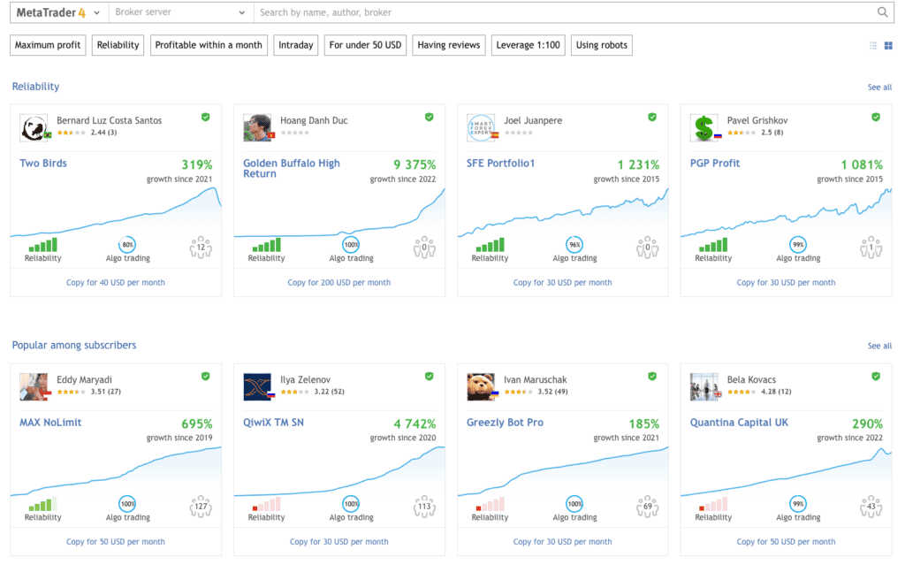Open Pavel Grishkov's dollar sign avatar
Viewport: 905px width, 580px height.
click(703, 127)
